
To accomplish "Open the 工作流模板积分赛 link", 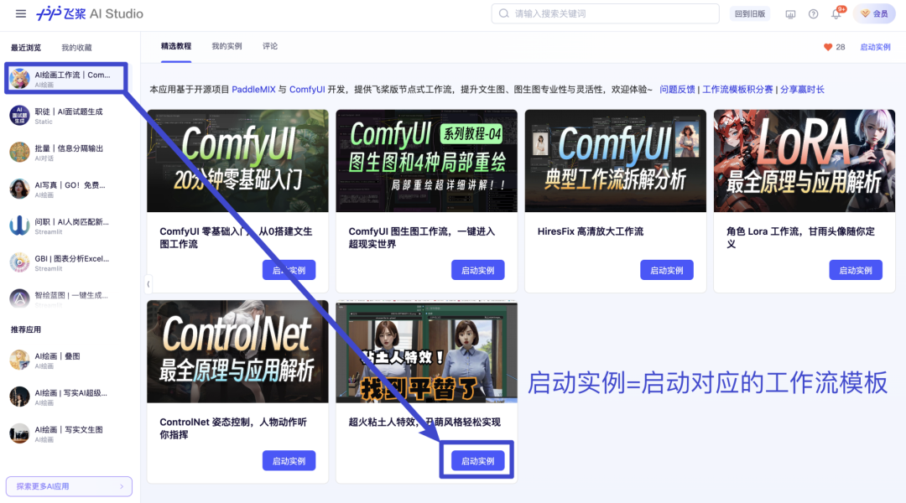I will pyautogui.click(x=737, y=90).
